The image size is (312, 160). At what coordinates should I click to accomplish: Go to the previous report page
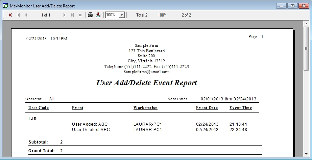tap(26, 15)
